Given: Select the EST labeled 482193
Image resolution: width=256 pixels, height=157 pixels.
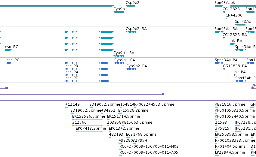Looking at the screenshot, I should (116, 134).
